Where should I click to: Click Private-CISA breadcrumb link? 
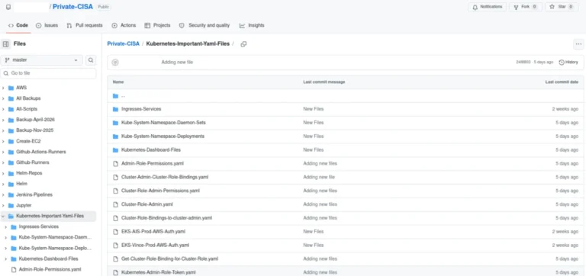pos(123,44)
